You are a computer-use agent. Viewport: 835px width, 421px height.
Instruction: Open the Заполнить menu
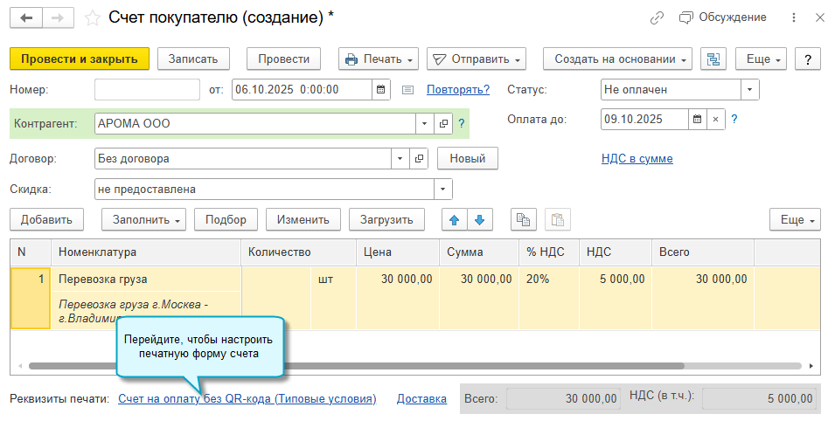tap(143, 220)
